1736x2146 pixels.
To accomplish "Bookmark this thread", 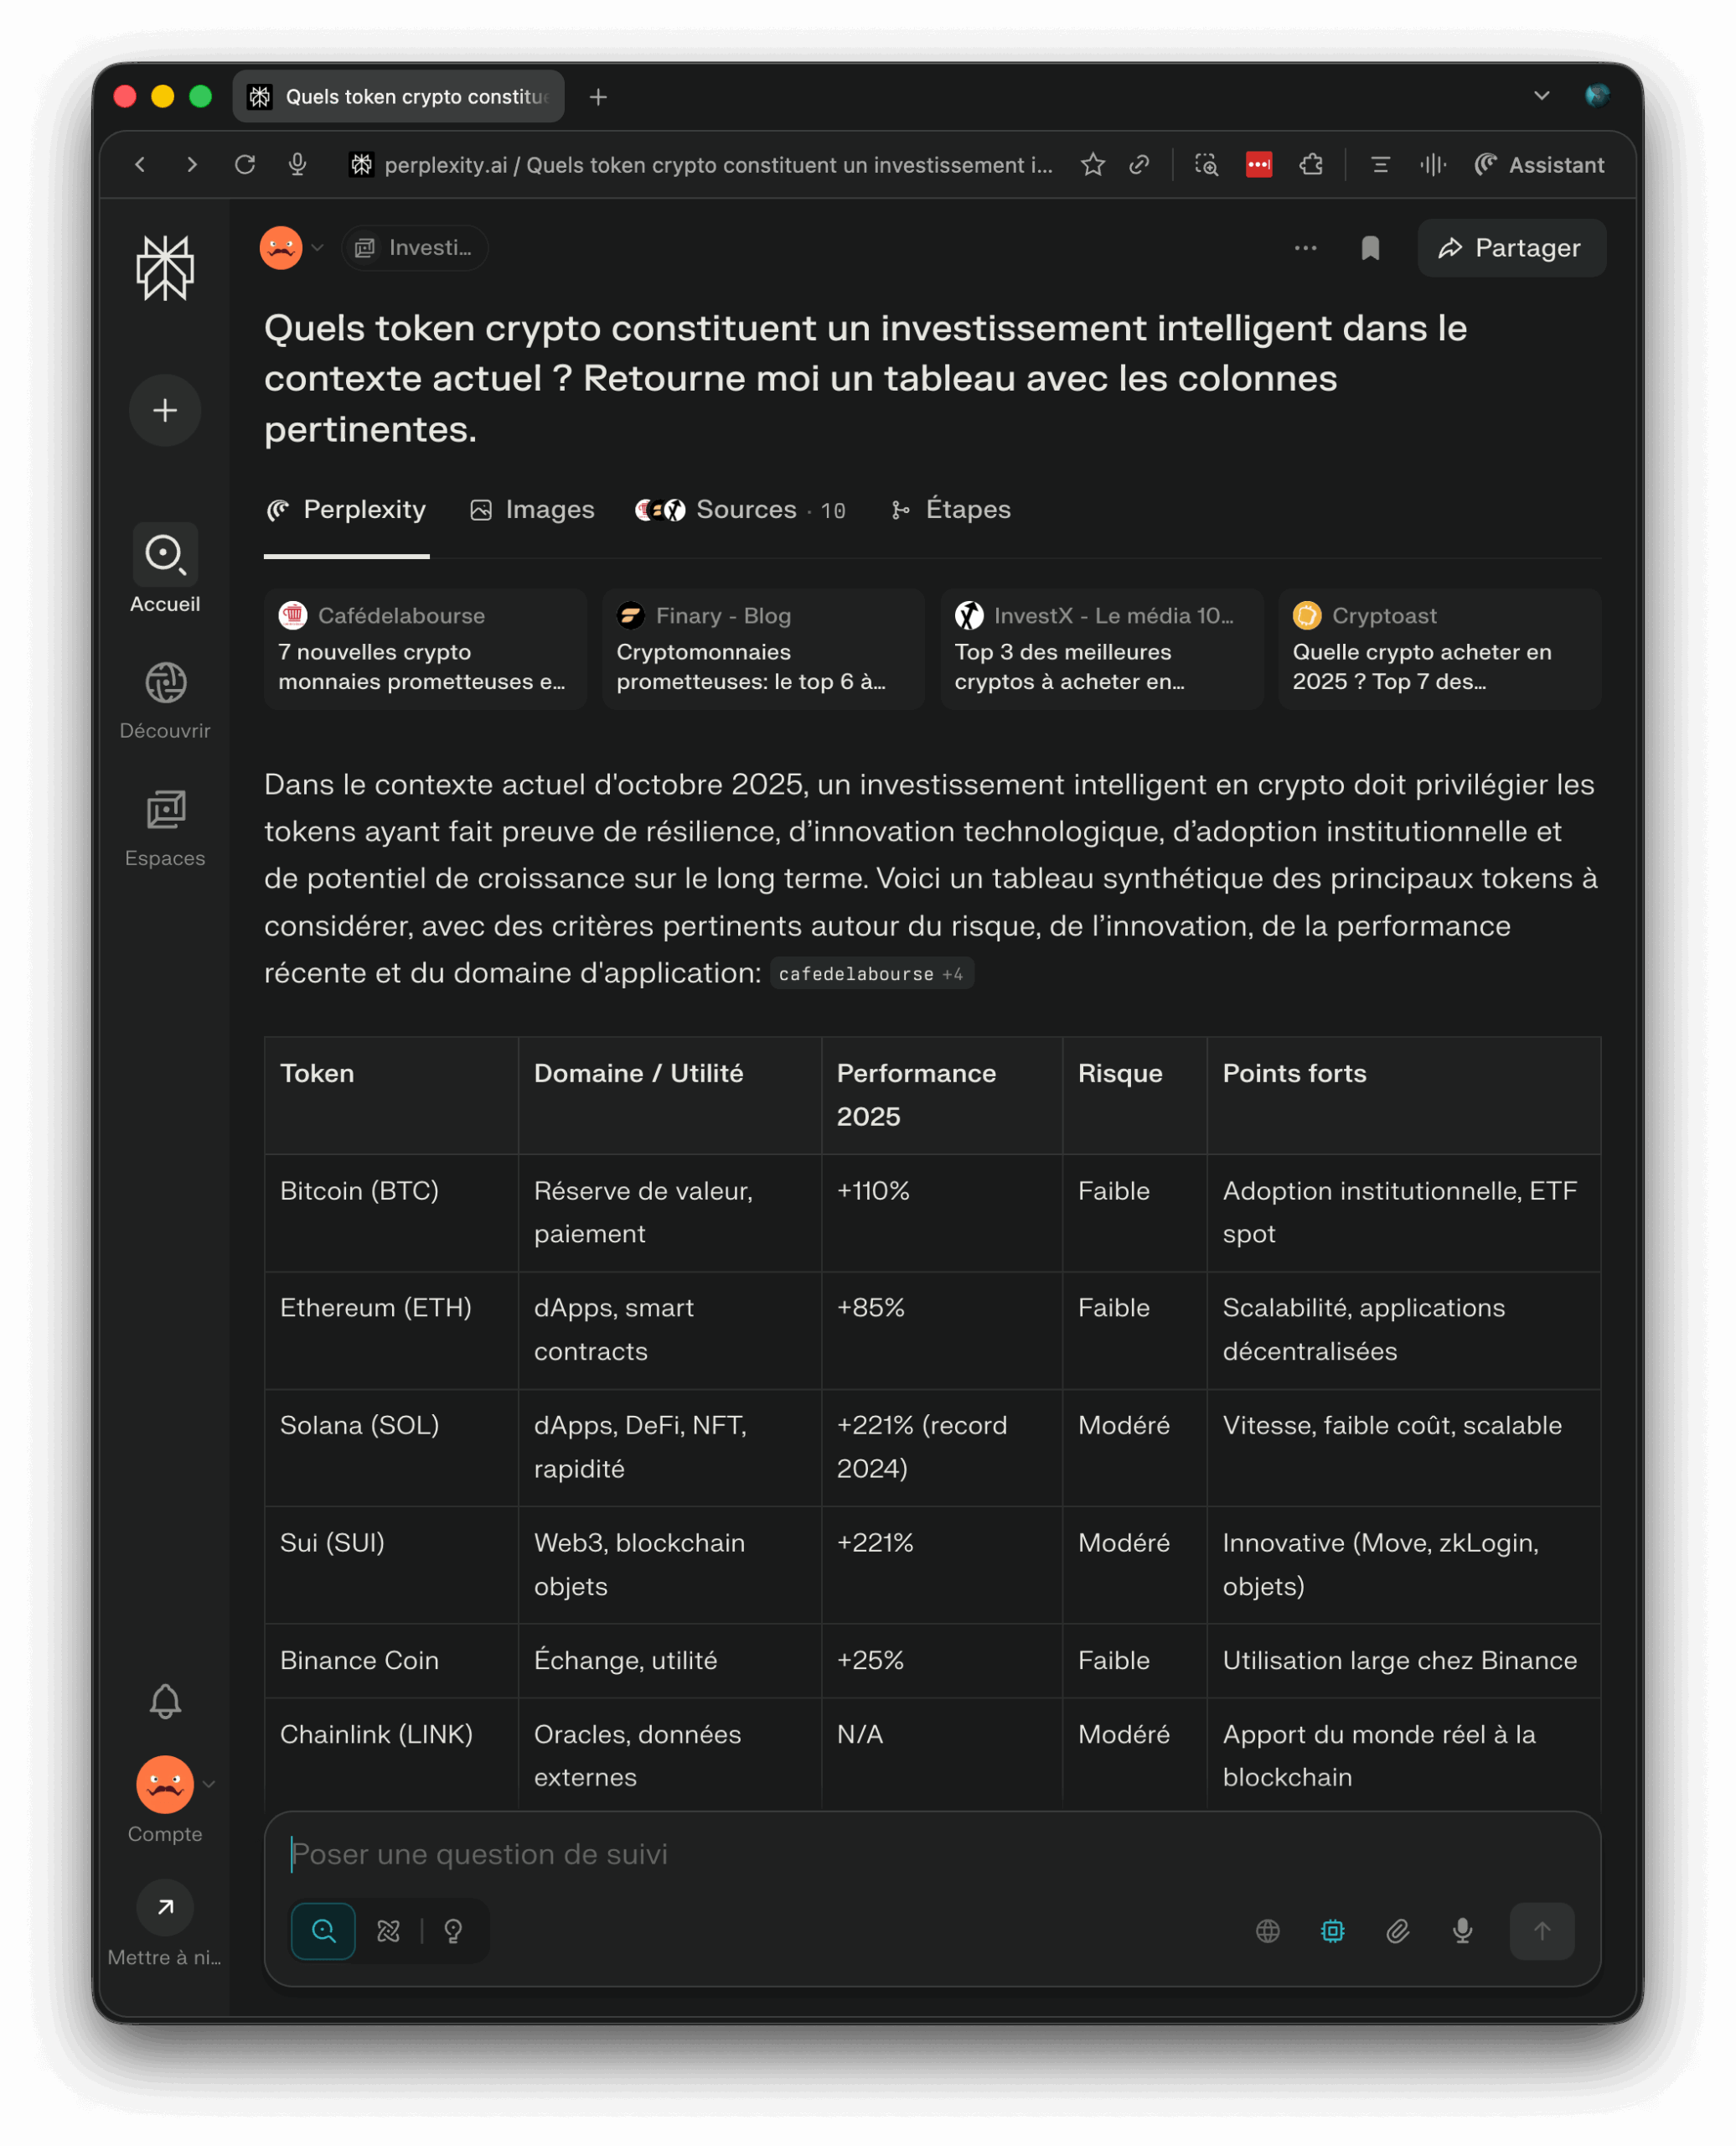I will (1370, 248).
